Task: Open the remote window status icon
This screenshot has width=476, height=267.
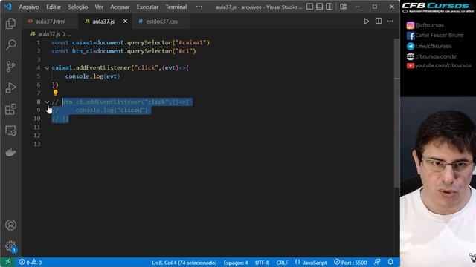Action: 7,262
